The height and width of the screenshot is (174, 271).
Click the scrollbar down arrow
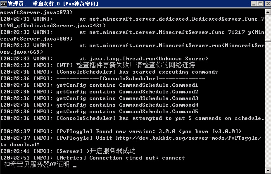click(x=268, y=170)
